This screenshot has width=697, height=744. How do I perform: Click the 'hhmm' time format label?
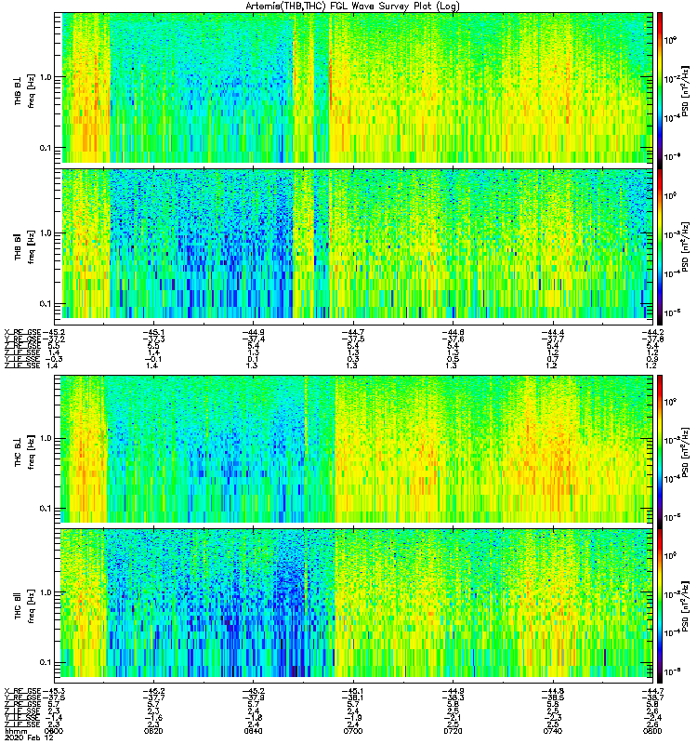point(16,731)
